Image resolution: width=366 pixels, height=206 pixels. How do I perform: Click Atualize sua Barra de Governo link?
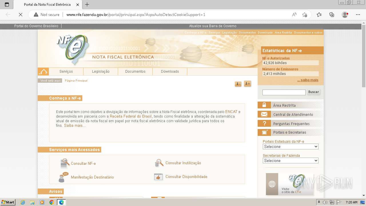tap(213, 26)
